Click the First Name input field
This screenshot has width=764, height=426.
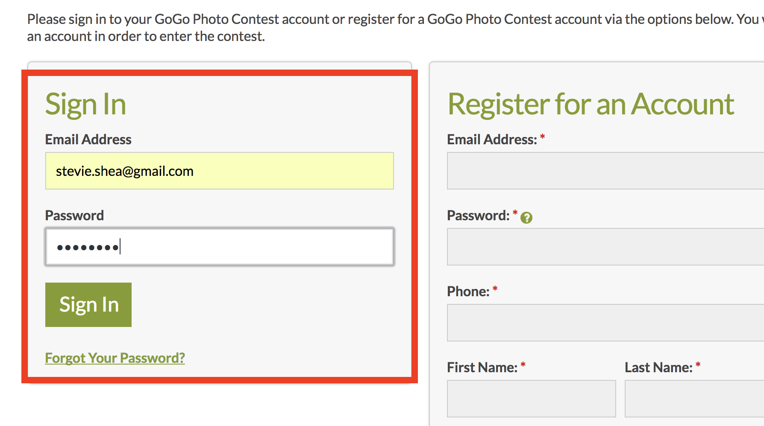click(532, 399)
